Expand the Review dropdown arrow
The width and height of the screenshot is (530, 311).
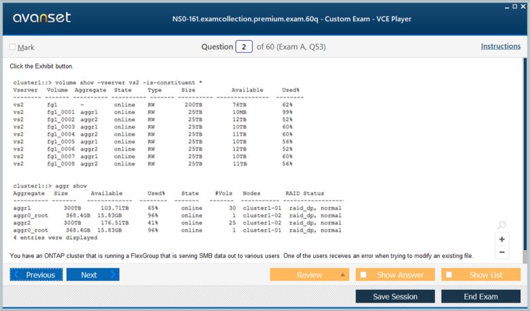pyautogui.click(x=342, y=274)
